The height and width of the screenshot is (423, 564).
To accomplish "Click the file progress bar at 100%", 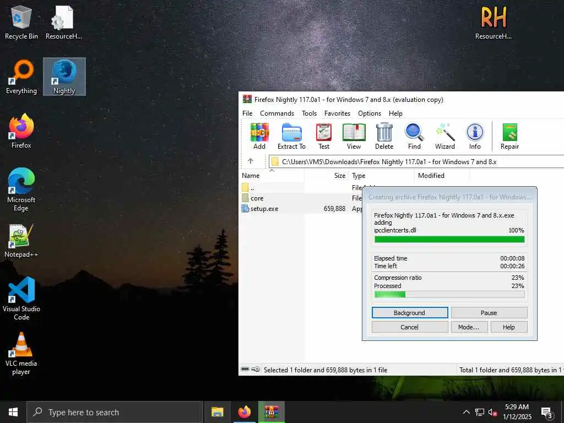I will click(449, 240).
